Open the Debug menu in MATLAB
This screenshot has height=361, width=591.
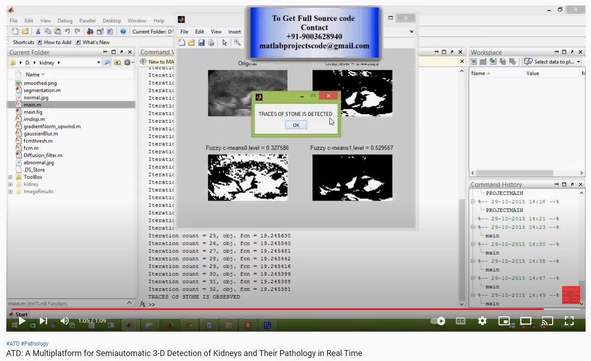(65, 21)
